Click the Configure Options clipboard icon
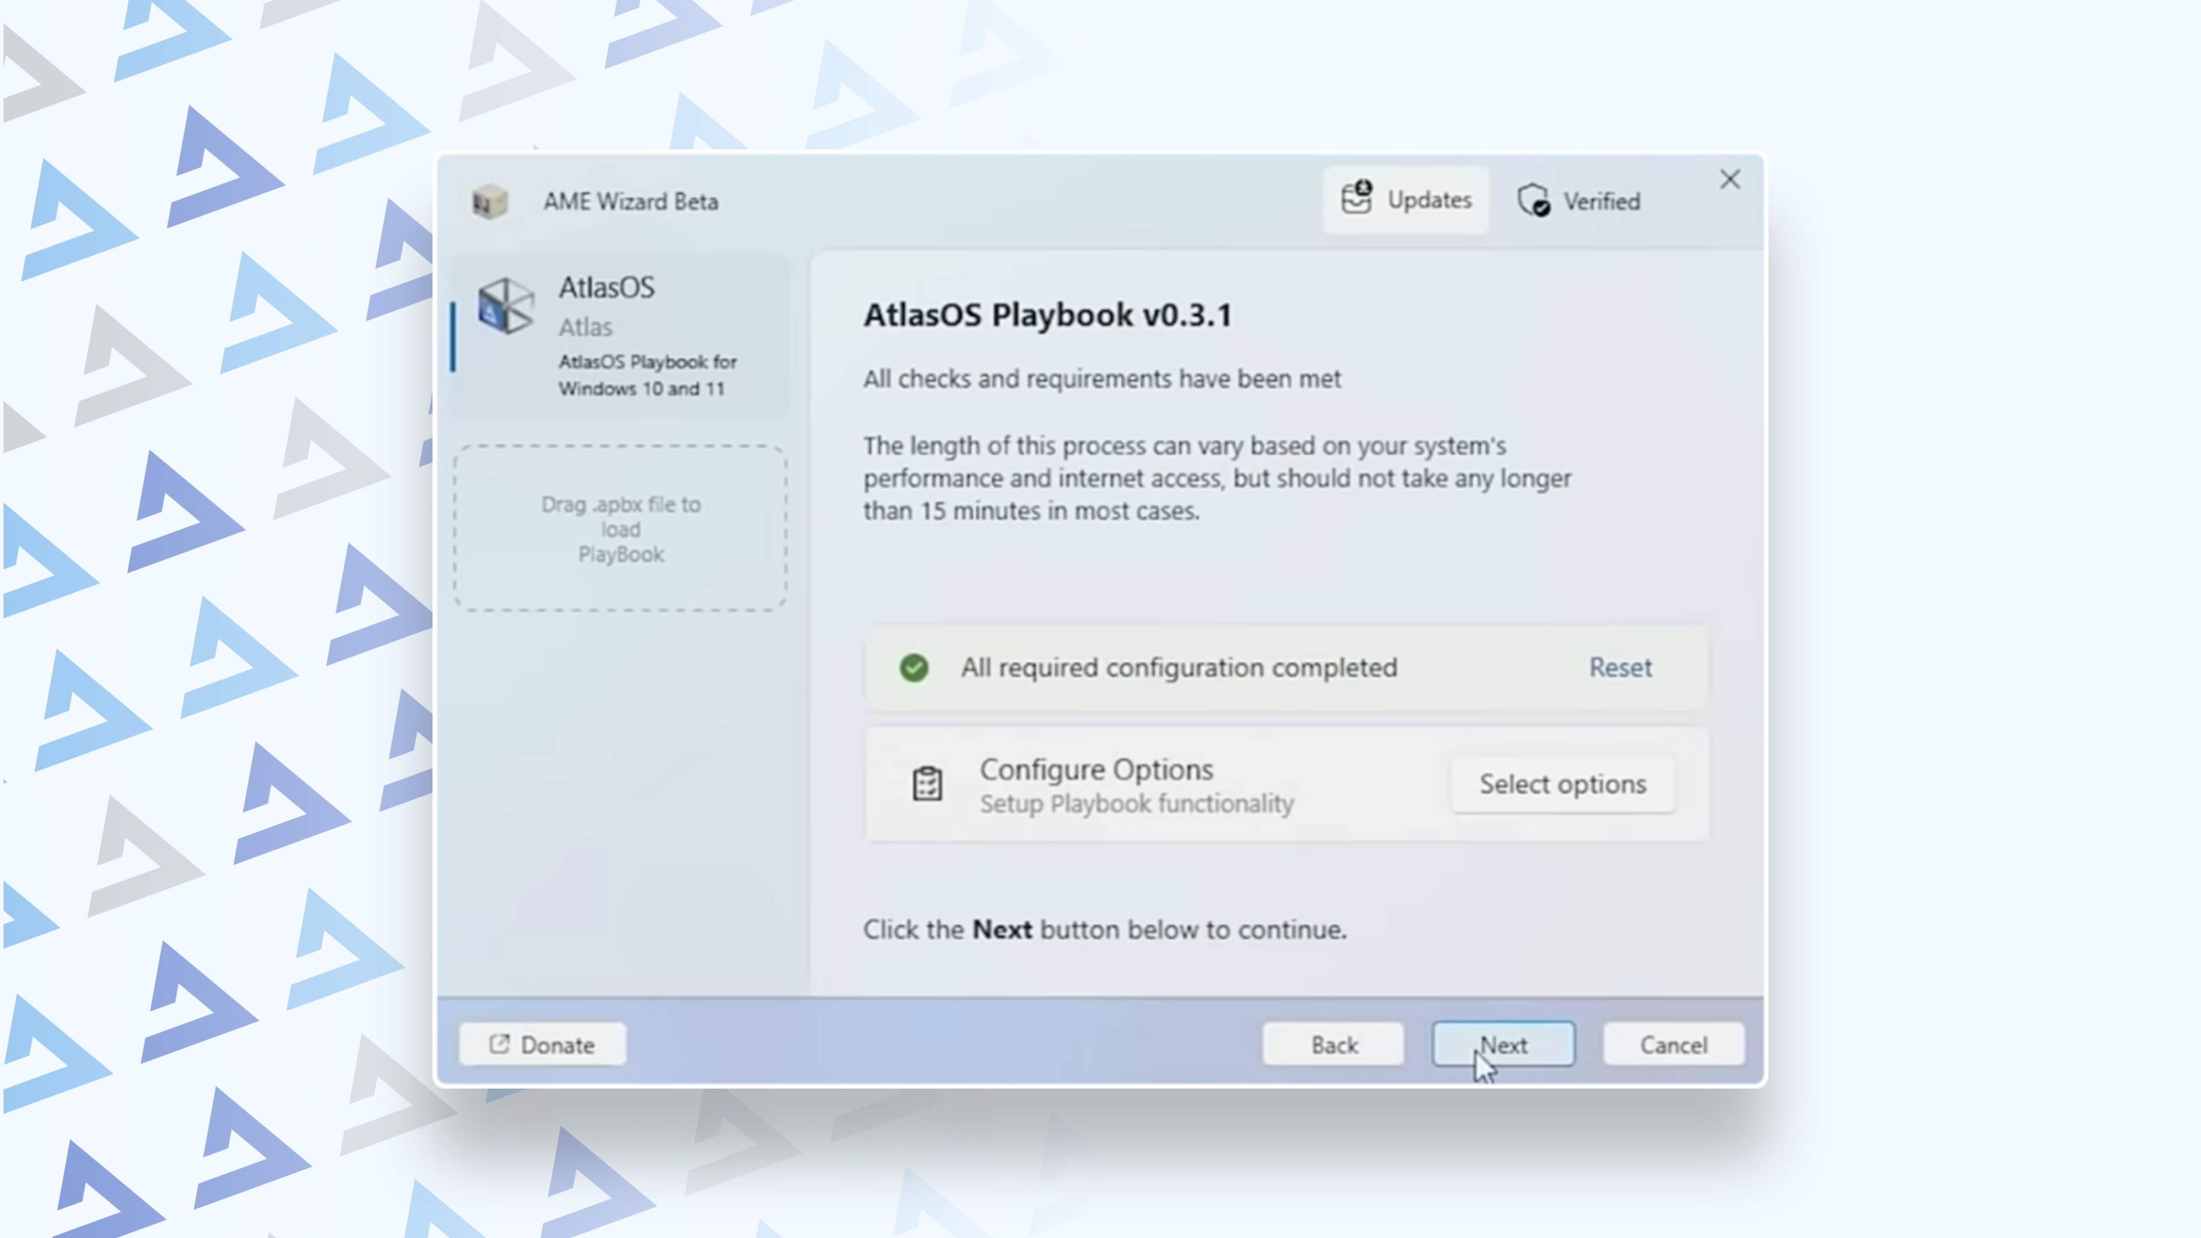 click(927, 783)
